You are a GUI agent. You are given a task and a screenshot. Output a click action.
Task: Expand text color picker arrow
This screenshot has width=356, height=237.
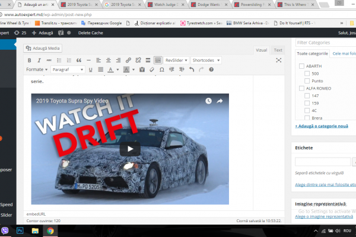coord(117,70)
